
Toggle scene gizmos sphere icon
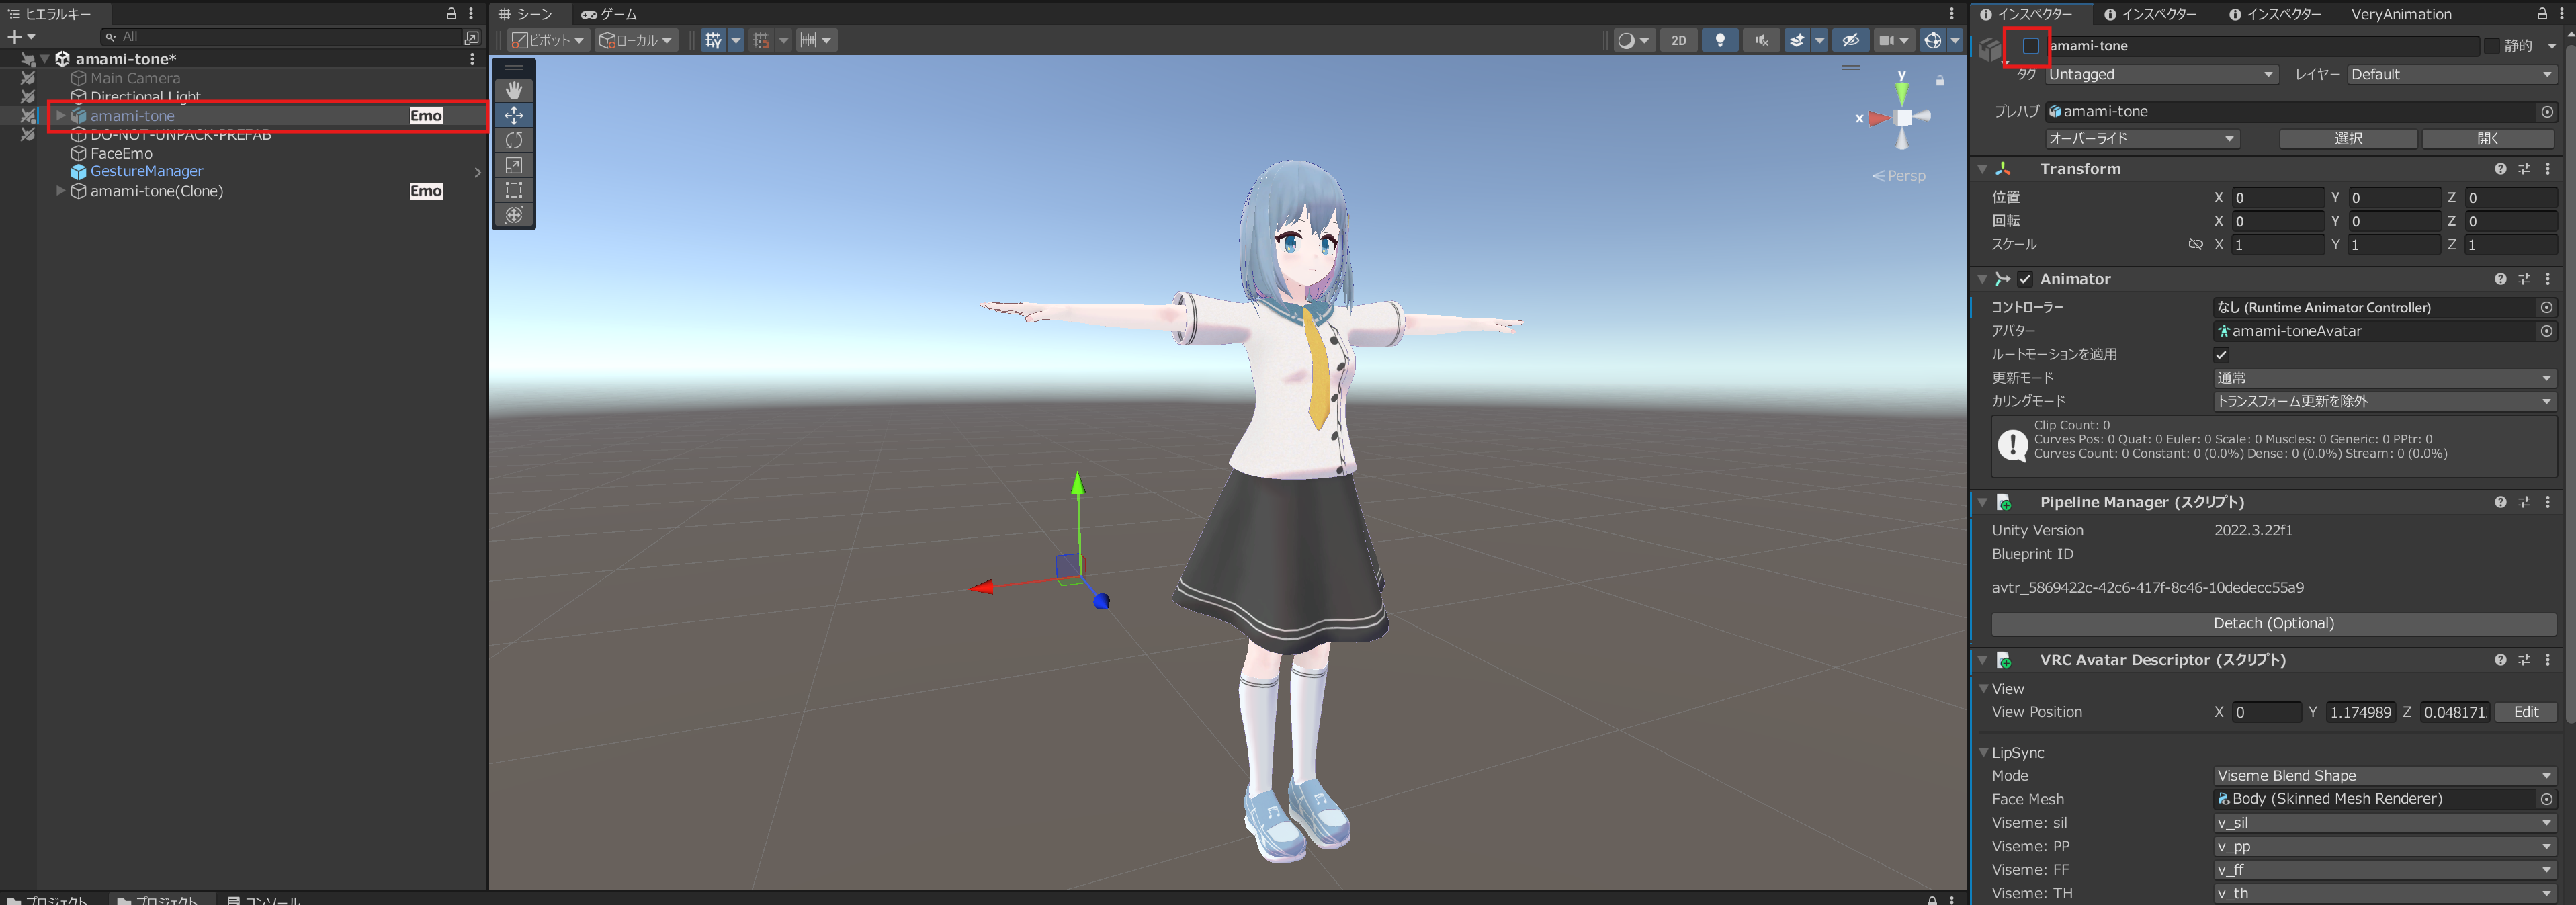1933,40
